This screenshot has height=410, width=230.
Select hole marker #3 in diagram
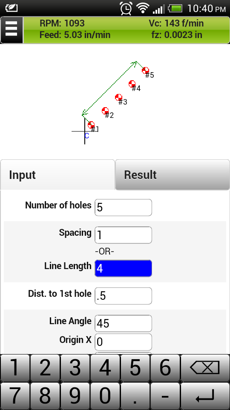(119, 97)
